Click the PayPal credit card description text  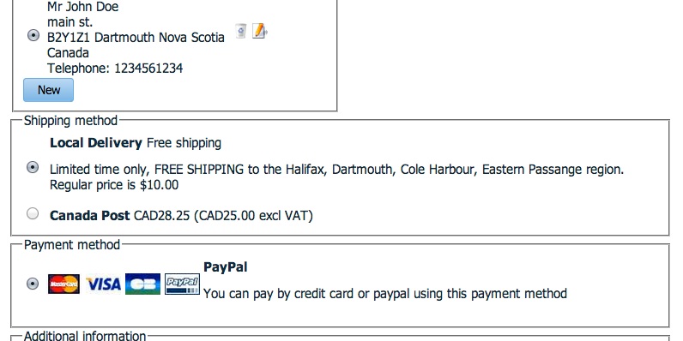click(385, 294)
